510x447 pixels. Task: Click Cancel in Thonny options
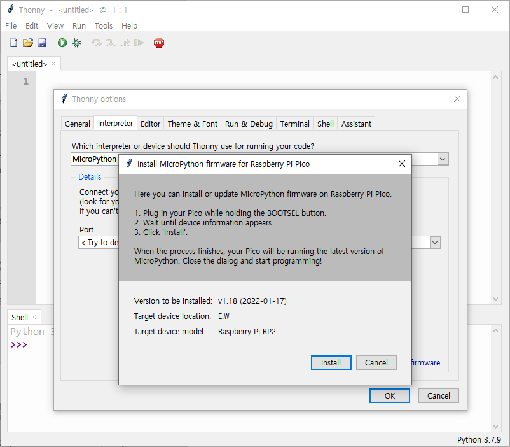tap(438, 395)
